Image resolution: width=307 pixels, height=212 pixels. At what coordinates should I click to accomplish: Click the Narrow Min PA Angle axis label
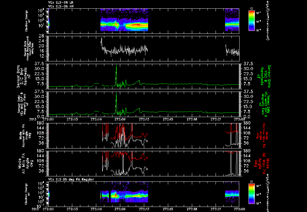25,135
